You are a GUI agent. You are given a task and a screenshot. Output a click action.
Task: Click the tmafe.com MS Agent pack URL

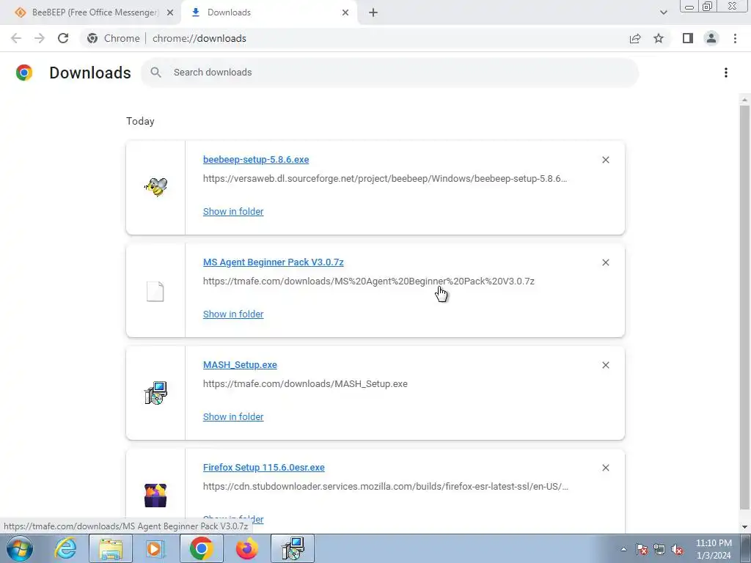click(x=369, y=281)
